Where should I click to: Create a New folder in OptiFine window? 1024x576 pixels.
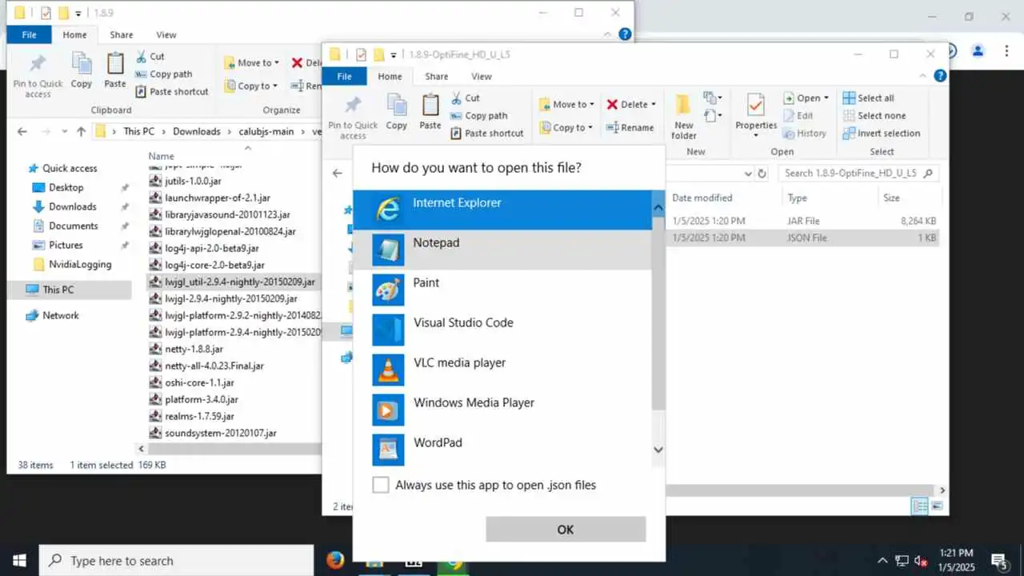(684, 117)
